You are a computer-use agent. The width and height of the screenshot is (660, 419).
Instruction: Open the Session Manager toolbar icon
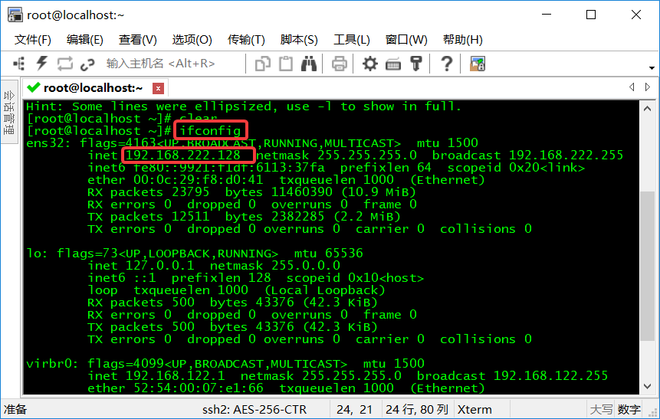[x=19, y=64]
